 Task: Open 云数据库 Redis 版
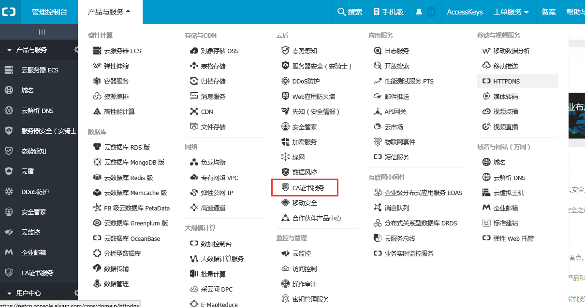(x=129, y=178)
